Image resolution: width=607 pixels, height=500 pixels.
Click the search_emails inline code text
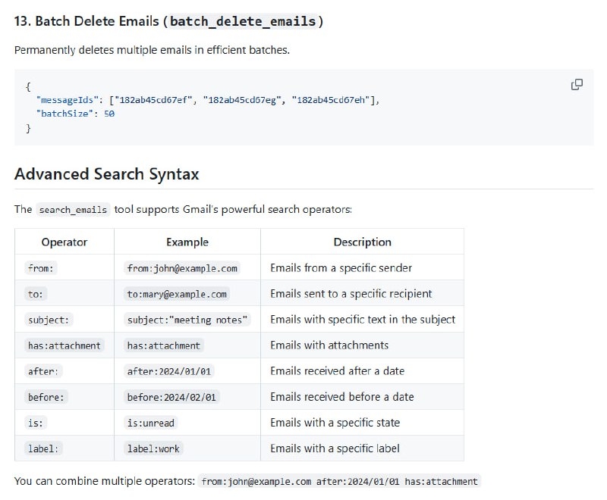click(74, 210)
